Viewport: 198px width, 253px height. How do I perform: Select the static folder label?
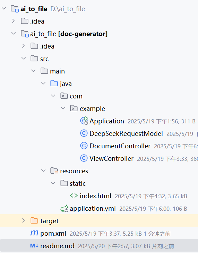(78, 183)
